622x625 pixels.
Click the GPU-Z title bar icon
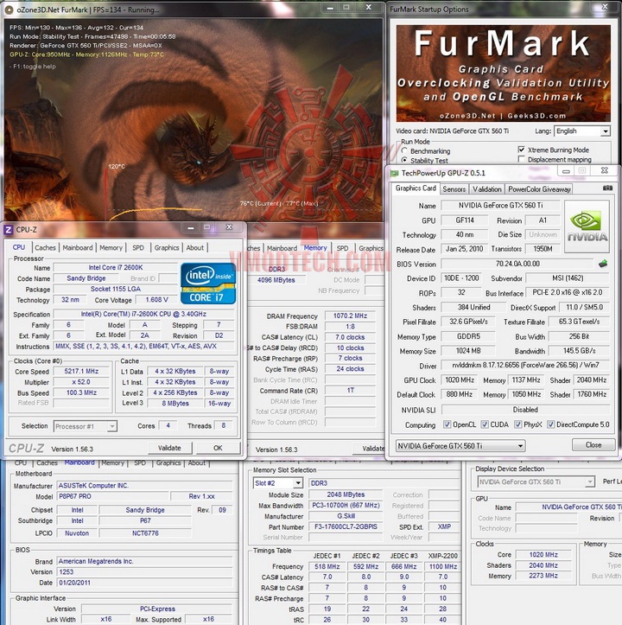(x=395, y=173)
